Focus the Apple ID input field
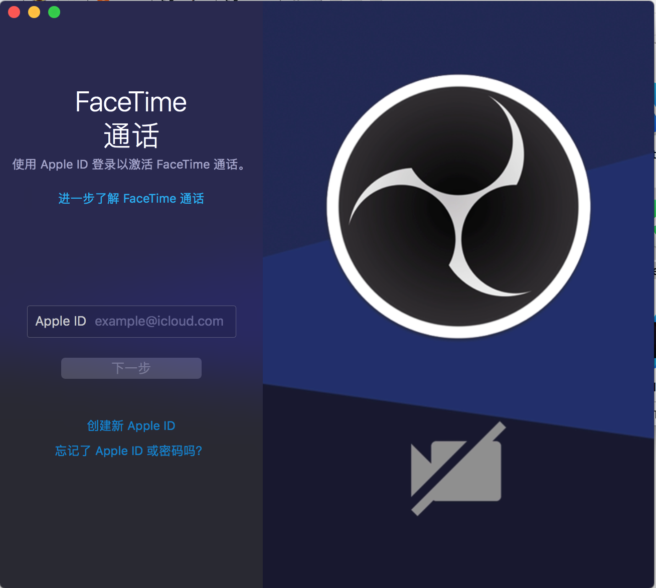Image resolution: width=656 pixels, height=588 pixels. click(x=131, y=322)
